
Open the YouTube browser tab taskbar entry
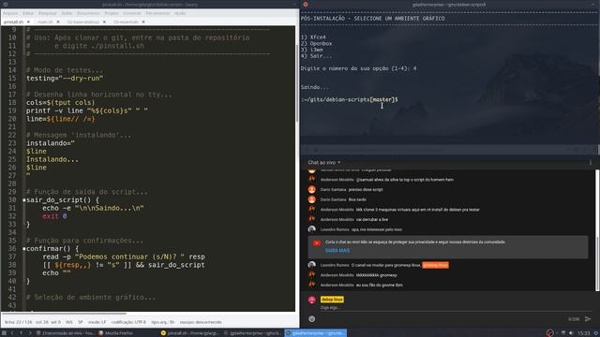pyautogui.click(x=65, y=333)
